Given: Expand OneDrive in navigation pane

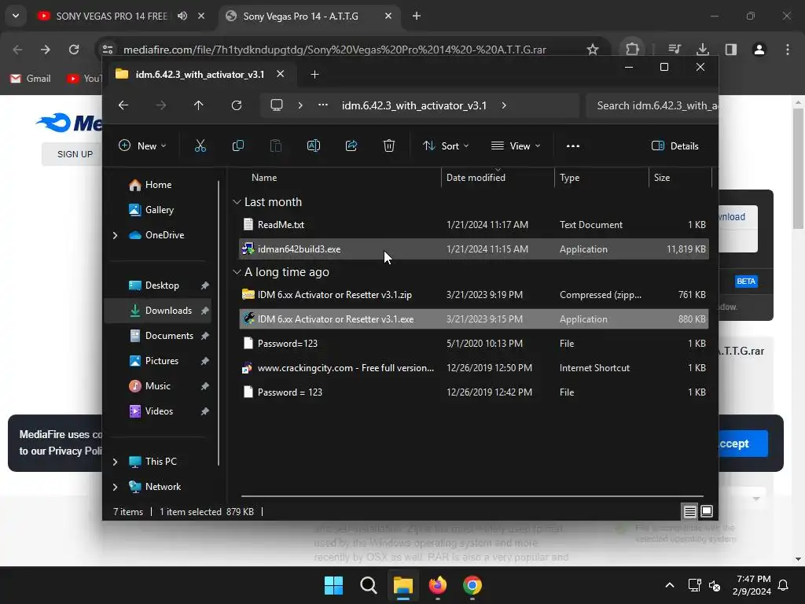Looking at the screenshot, I should pyautogui.click(x=115, y=235).
